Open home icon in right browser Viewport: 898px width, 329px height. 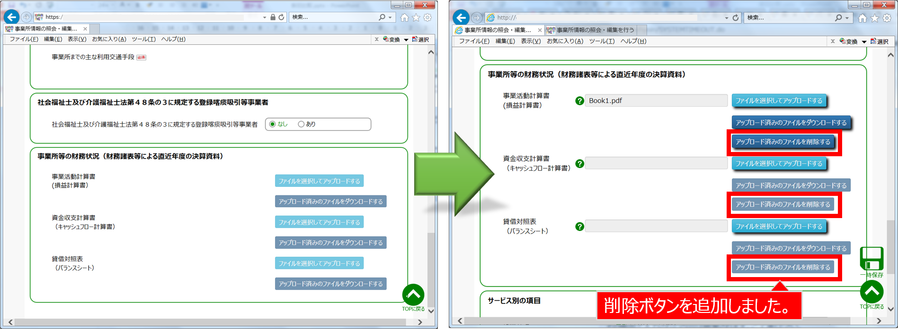tap(862, 18)
